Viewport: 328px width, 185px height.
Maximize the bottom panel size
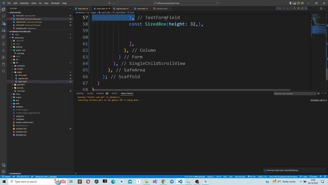click(x=322, y=94)
